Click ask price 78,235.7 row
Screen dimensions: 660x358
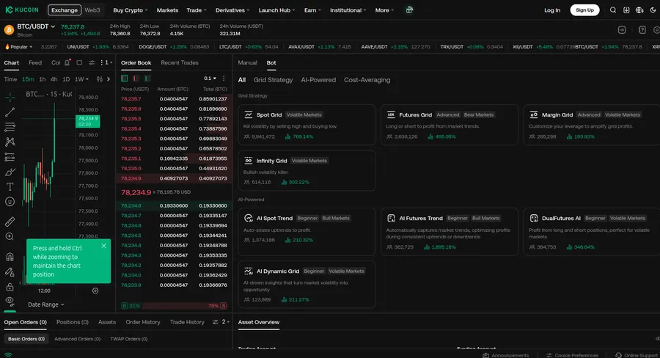point(174,99)
